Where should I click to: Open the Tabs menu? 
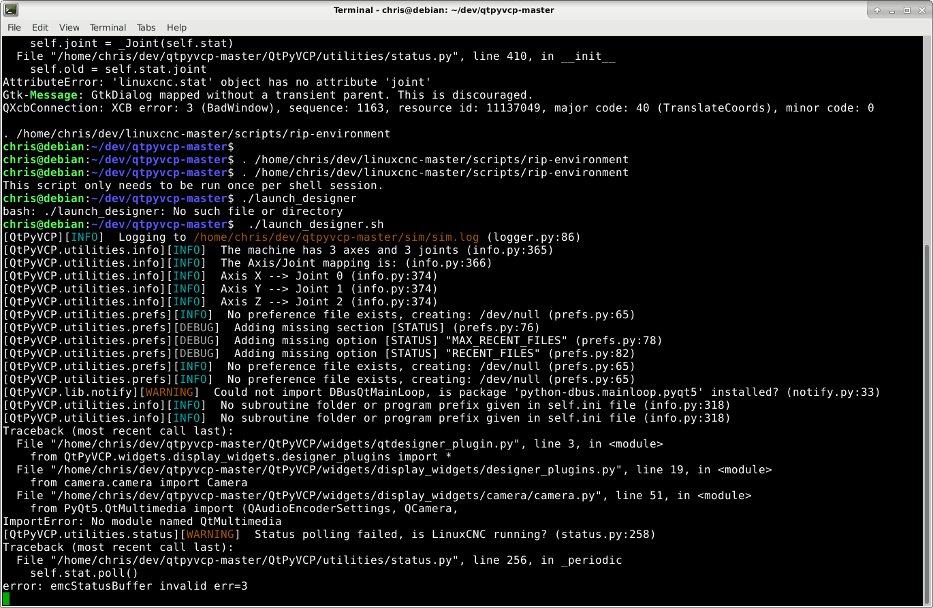146,27
